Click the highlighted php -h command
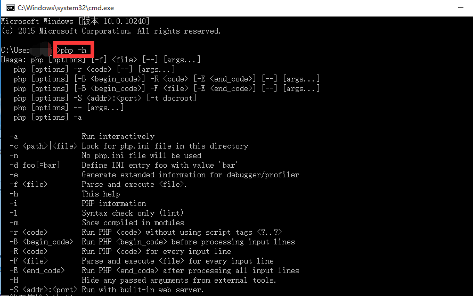 tap(74, 50)
